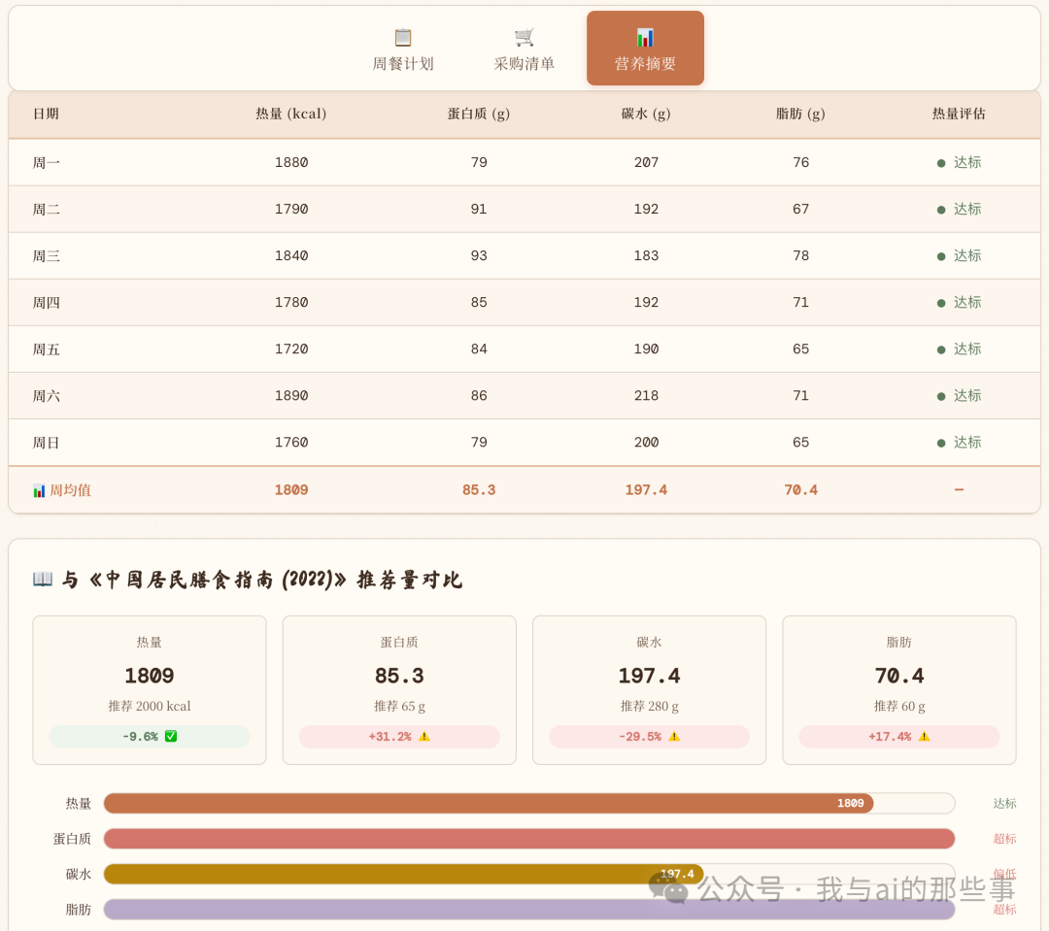Open the 热量 comparison card
The height and width of the screenshot is (931, 1049).
[x=150, y=690]
